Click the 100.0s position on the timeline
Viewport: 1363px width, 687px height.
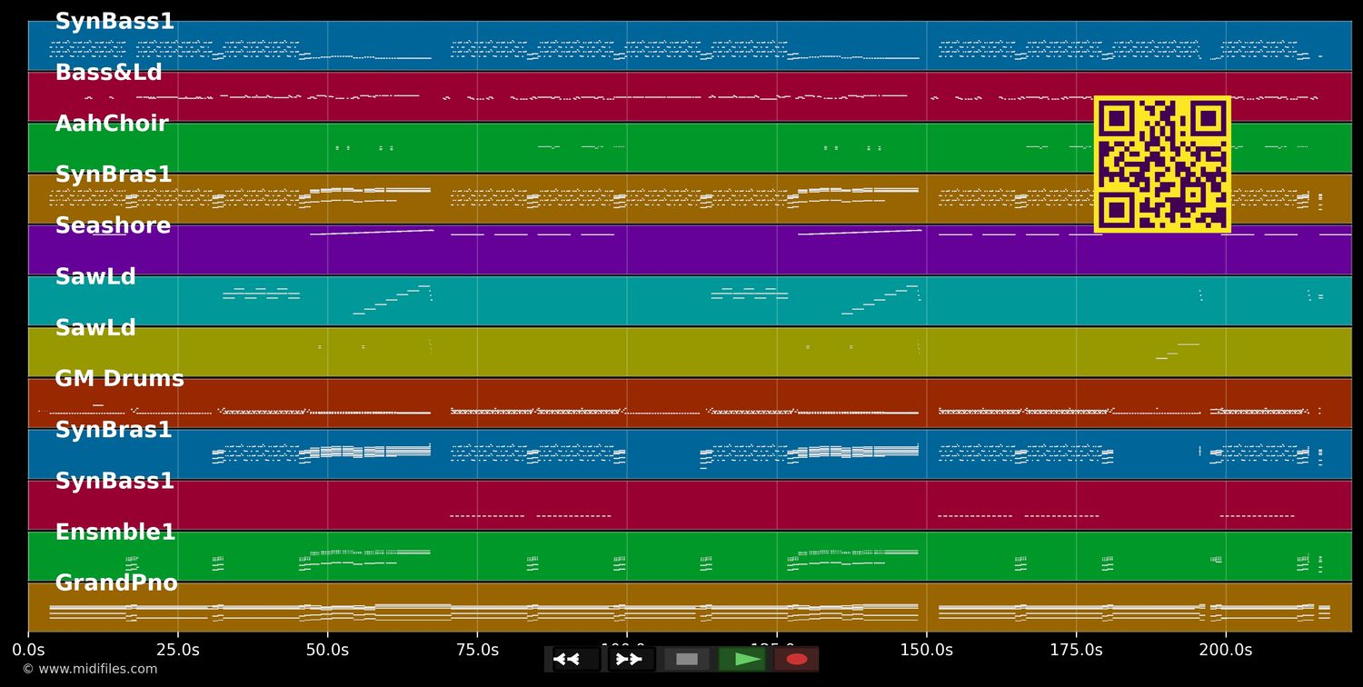[628, 650]
